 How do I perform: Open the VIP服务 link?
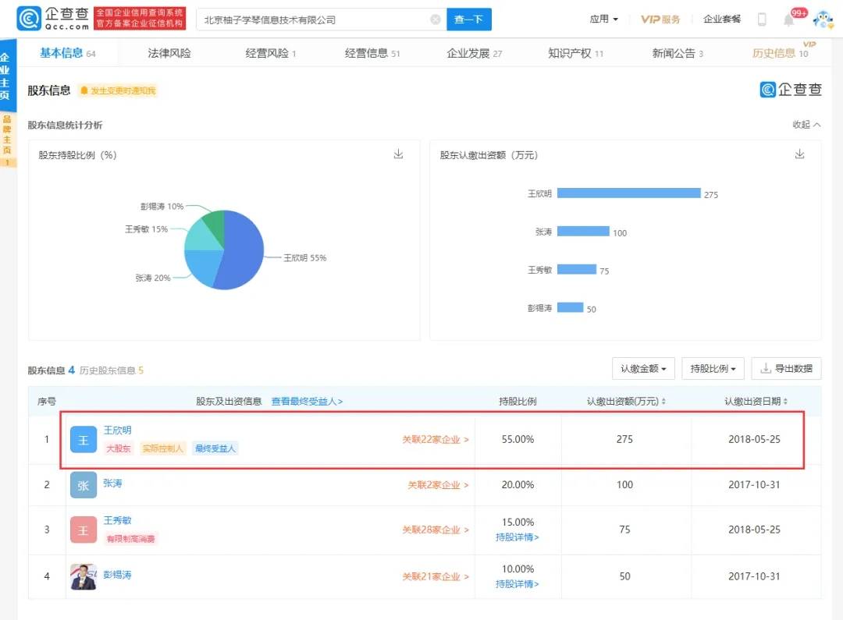[x=660, y=19]
